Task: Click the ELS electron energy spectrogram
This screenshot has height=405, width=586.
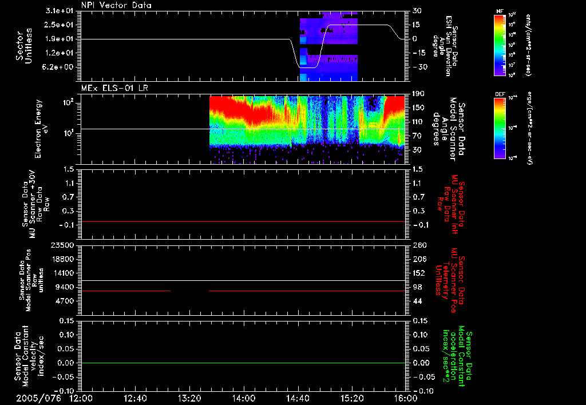Action: (x=307, y=130)
